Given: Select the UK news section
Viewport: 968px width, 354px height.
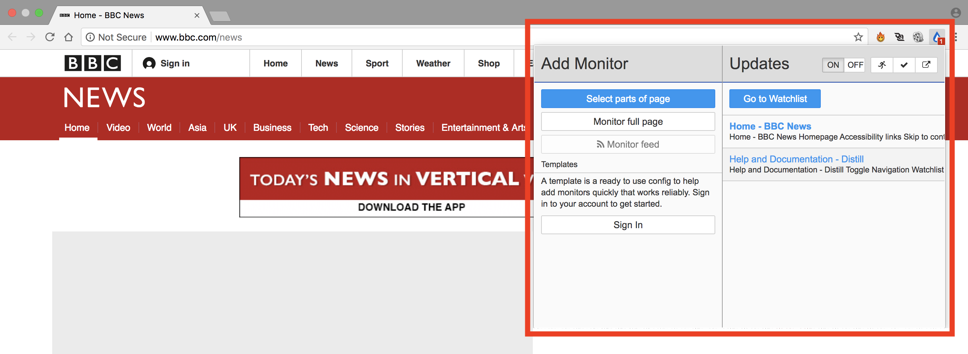Looking at the screenshot, I should tap(230, 128).
